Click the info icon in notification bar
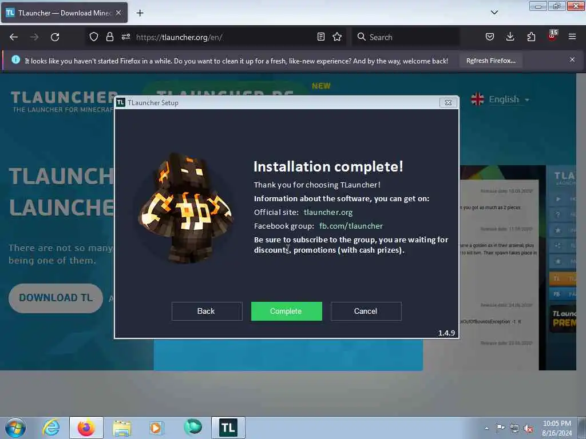586x439 pixels. [15, 59]
